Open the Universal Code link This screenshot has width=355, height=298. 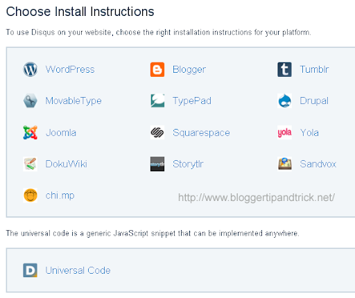click(x=78, y=270)
